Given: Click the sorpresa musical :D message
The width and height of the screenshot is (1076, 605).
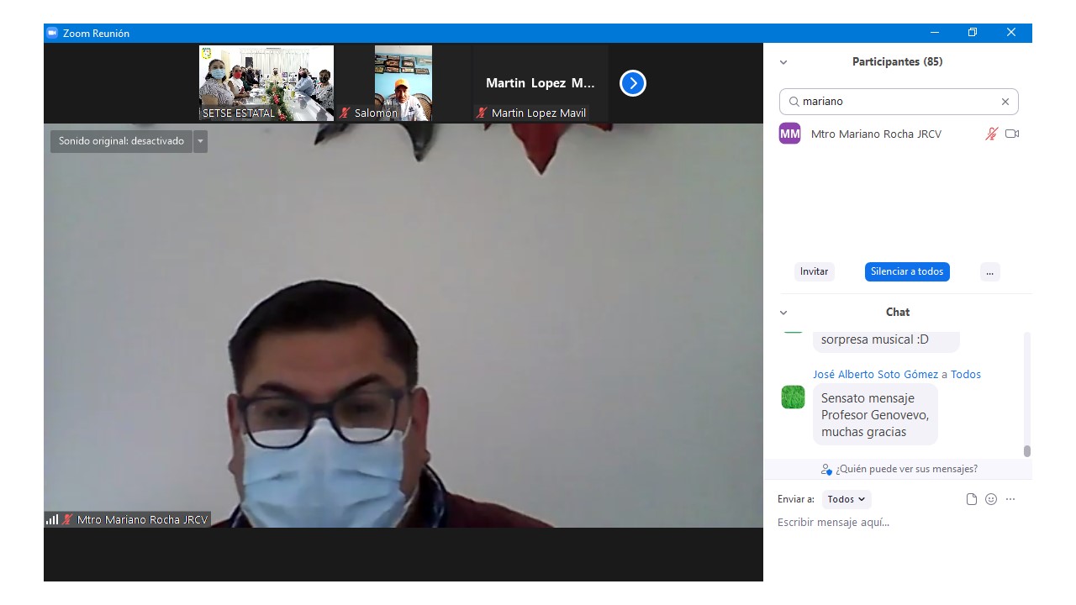Looking at the screenshot, I should 886,340.
